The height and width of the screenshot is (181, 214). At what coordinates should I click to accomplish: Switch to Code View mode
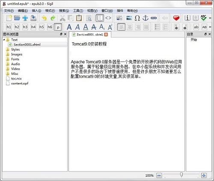(108, 18)
